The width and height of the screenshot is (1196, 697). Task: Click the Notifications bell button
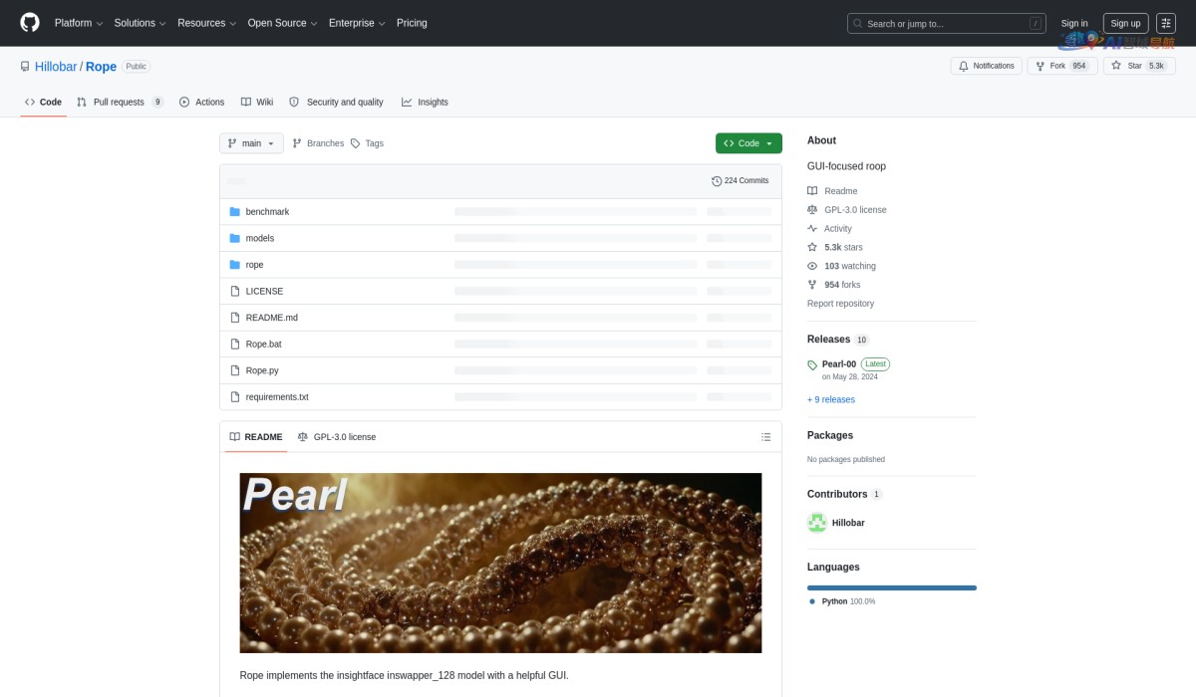pos(985,66)
